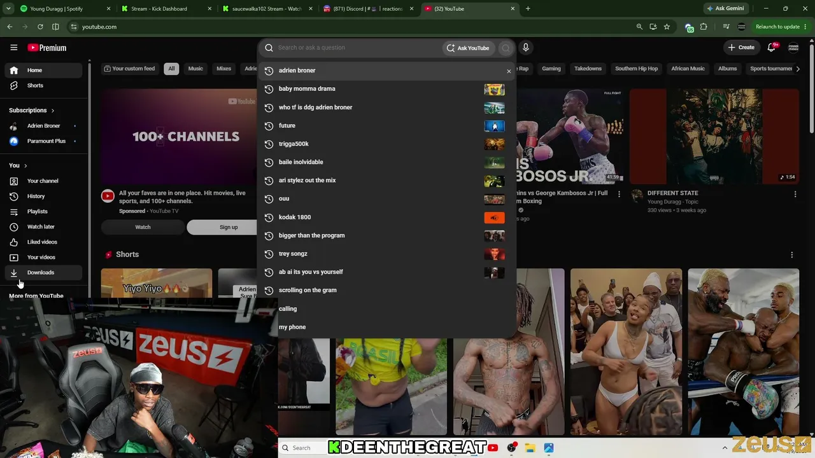Open the Chrome three-dot menu
The image size is (815, 458).
[x=807, y=27]
